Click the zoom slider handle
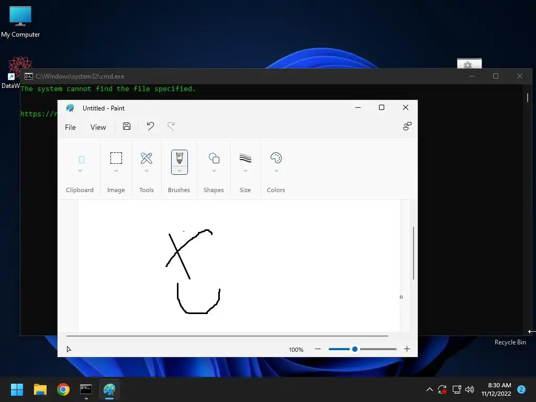Image resolution: width=536 pixels, height=402 pixels. pyautogui.click(x=355, y=349)
